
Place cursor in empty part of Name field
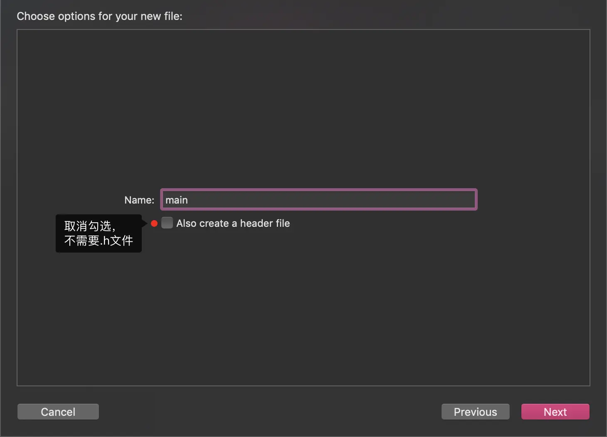click(x=333, y=200)
